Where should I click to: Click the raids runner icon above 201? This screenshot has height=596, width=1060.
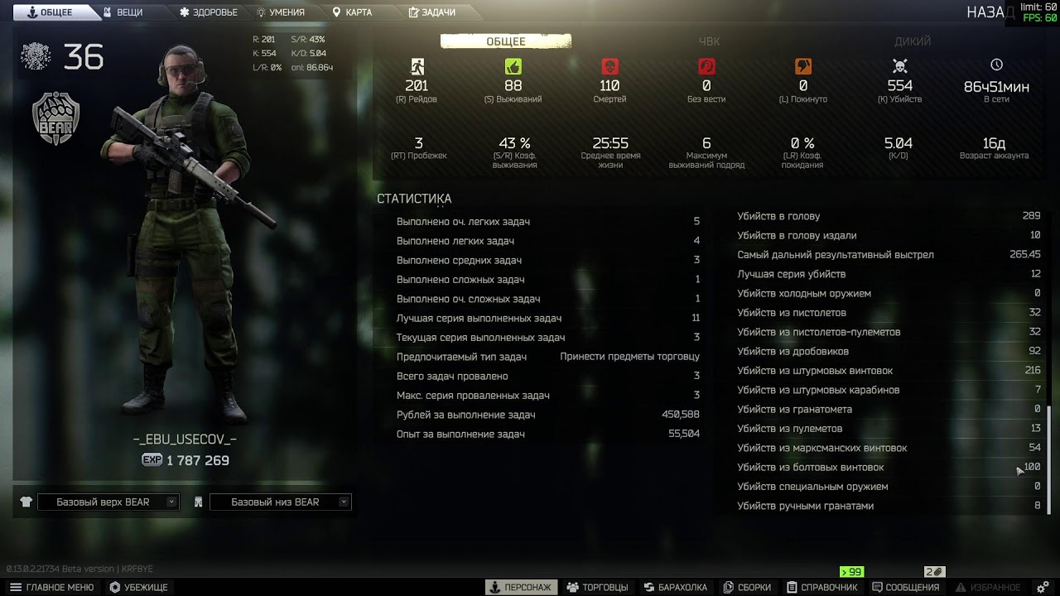tap(417, 66)
